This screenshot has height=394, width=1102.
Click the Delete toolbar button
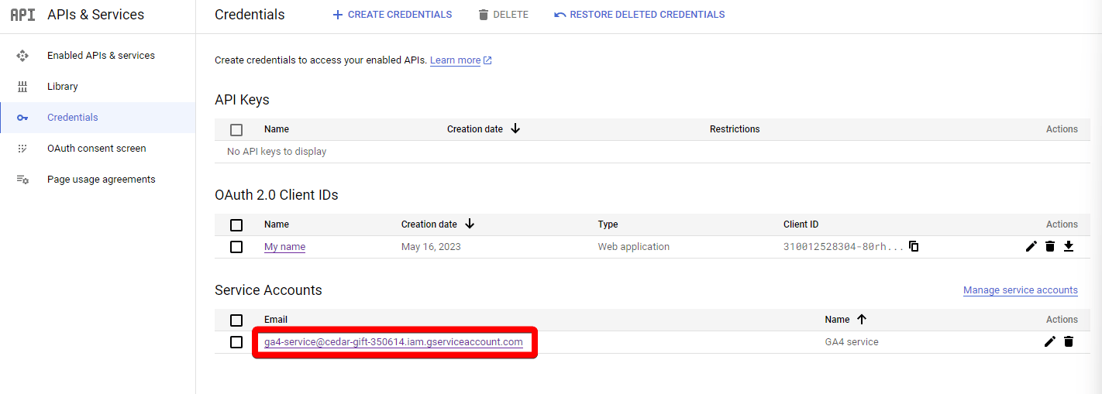pyautogui.click(x=503, y=15)
